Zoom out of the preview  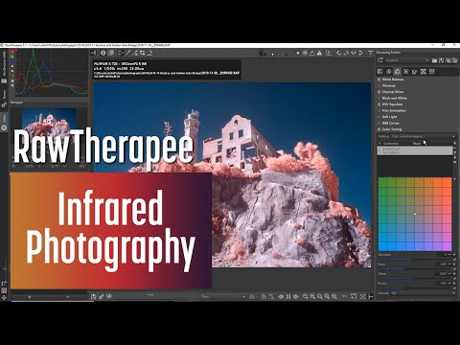tap(306, 296)
